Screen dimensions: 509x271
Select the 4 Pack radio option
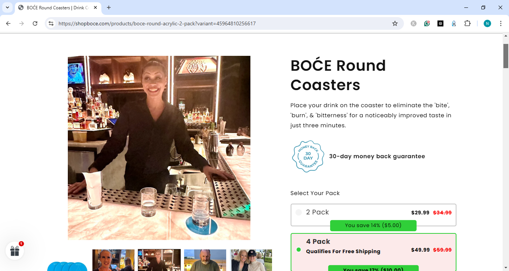pyautogui.click(x=298, y=249)
